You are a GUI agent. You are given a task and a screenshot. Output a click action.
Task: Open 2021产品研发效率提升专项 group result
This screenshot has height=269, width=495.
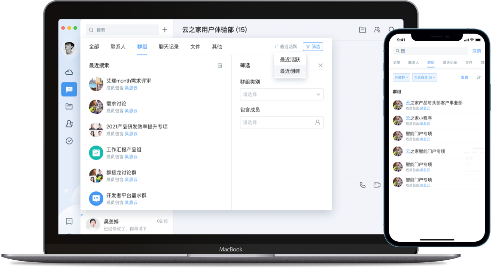pyautogui.click(x=156, y=130)
